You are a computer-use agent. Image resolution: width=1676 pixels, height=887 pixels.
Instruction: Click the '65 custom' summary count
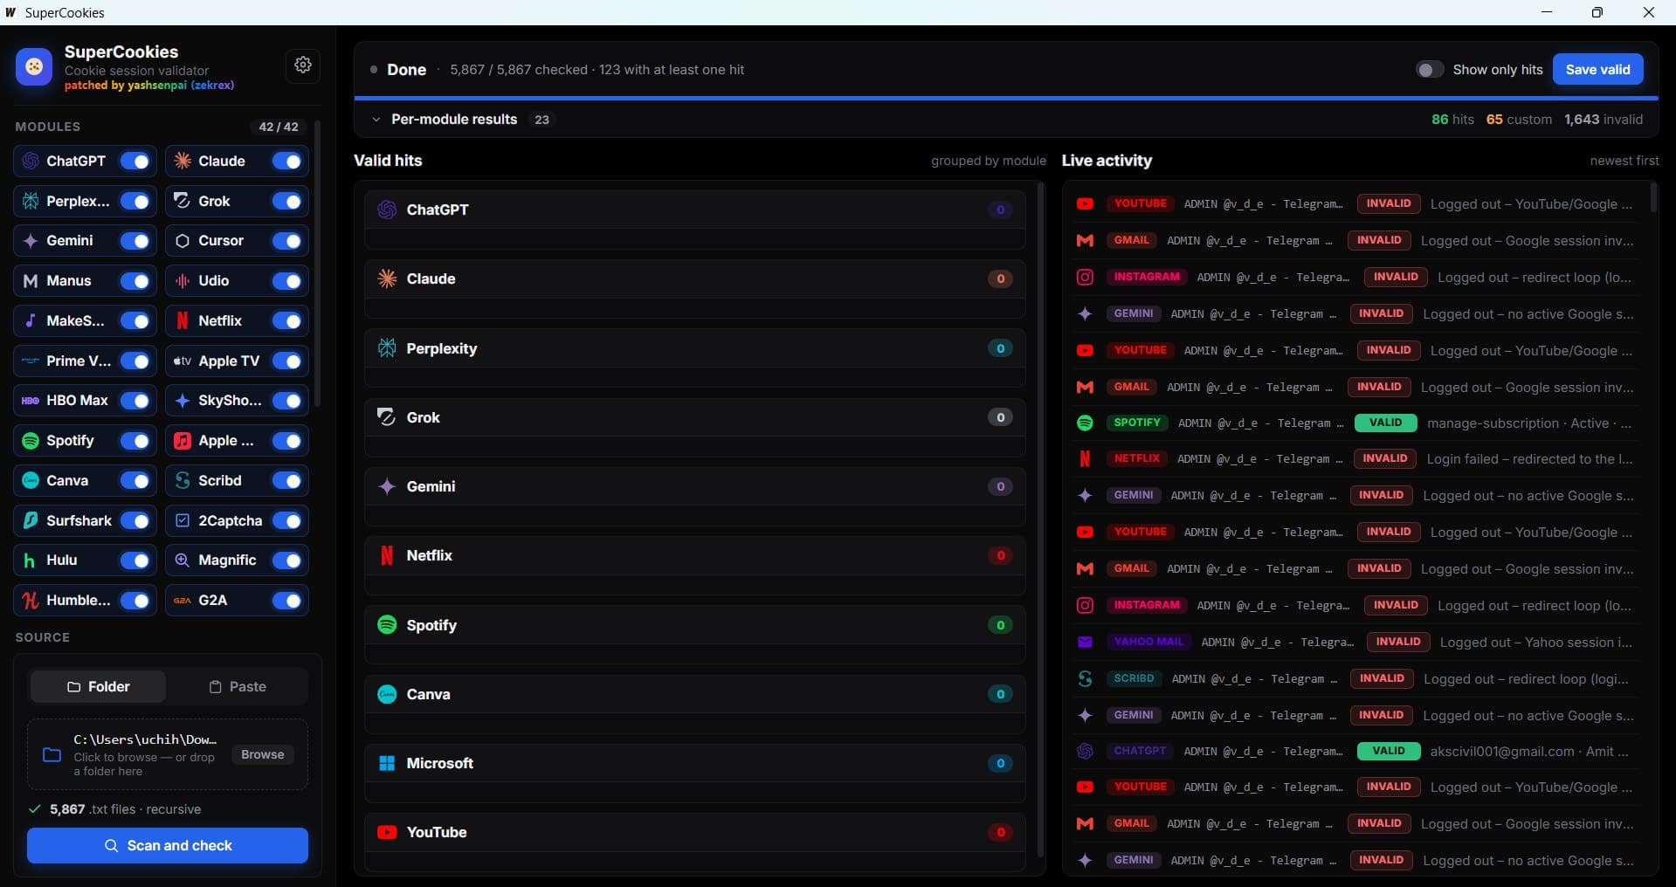1519,120
